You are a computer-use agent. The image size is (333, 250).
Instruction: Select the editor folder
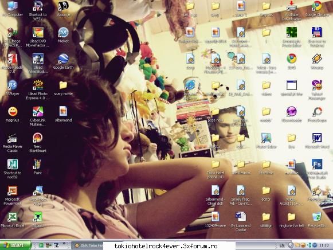[x=266, y=193]
